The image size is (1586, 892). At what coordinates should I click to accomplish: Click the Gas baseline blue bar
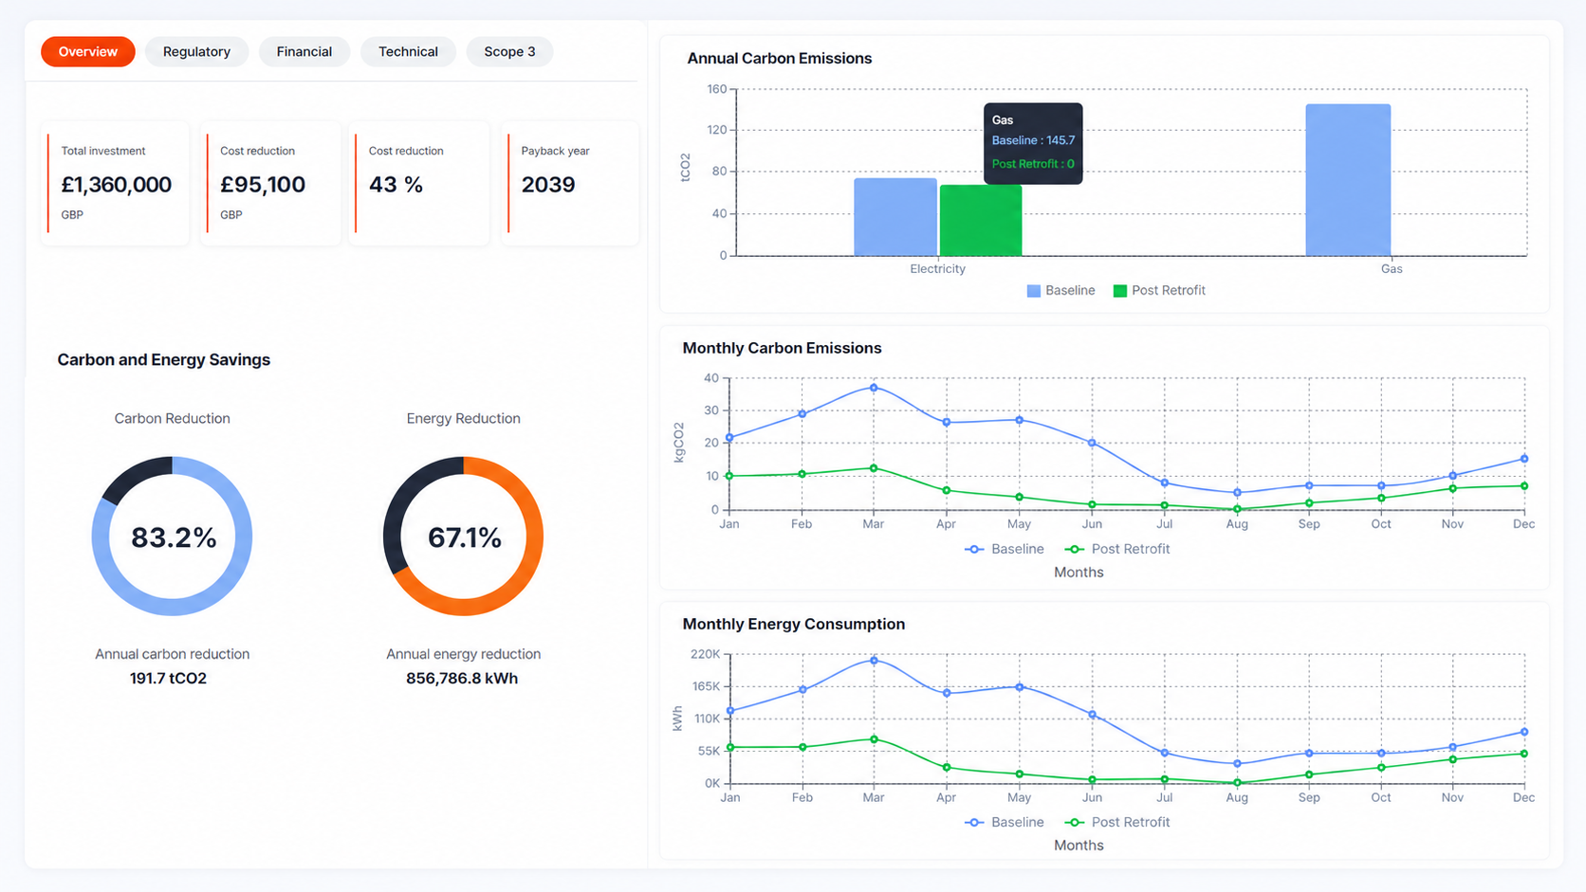(x=1348, y=180)
